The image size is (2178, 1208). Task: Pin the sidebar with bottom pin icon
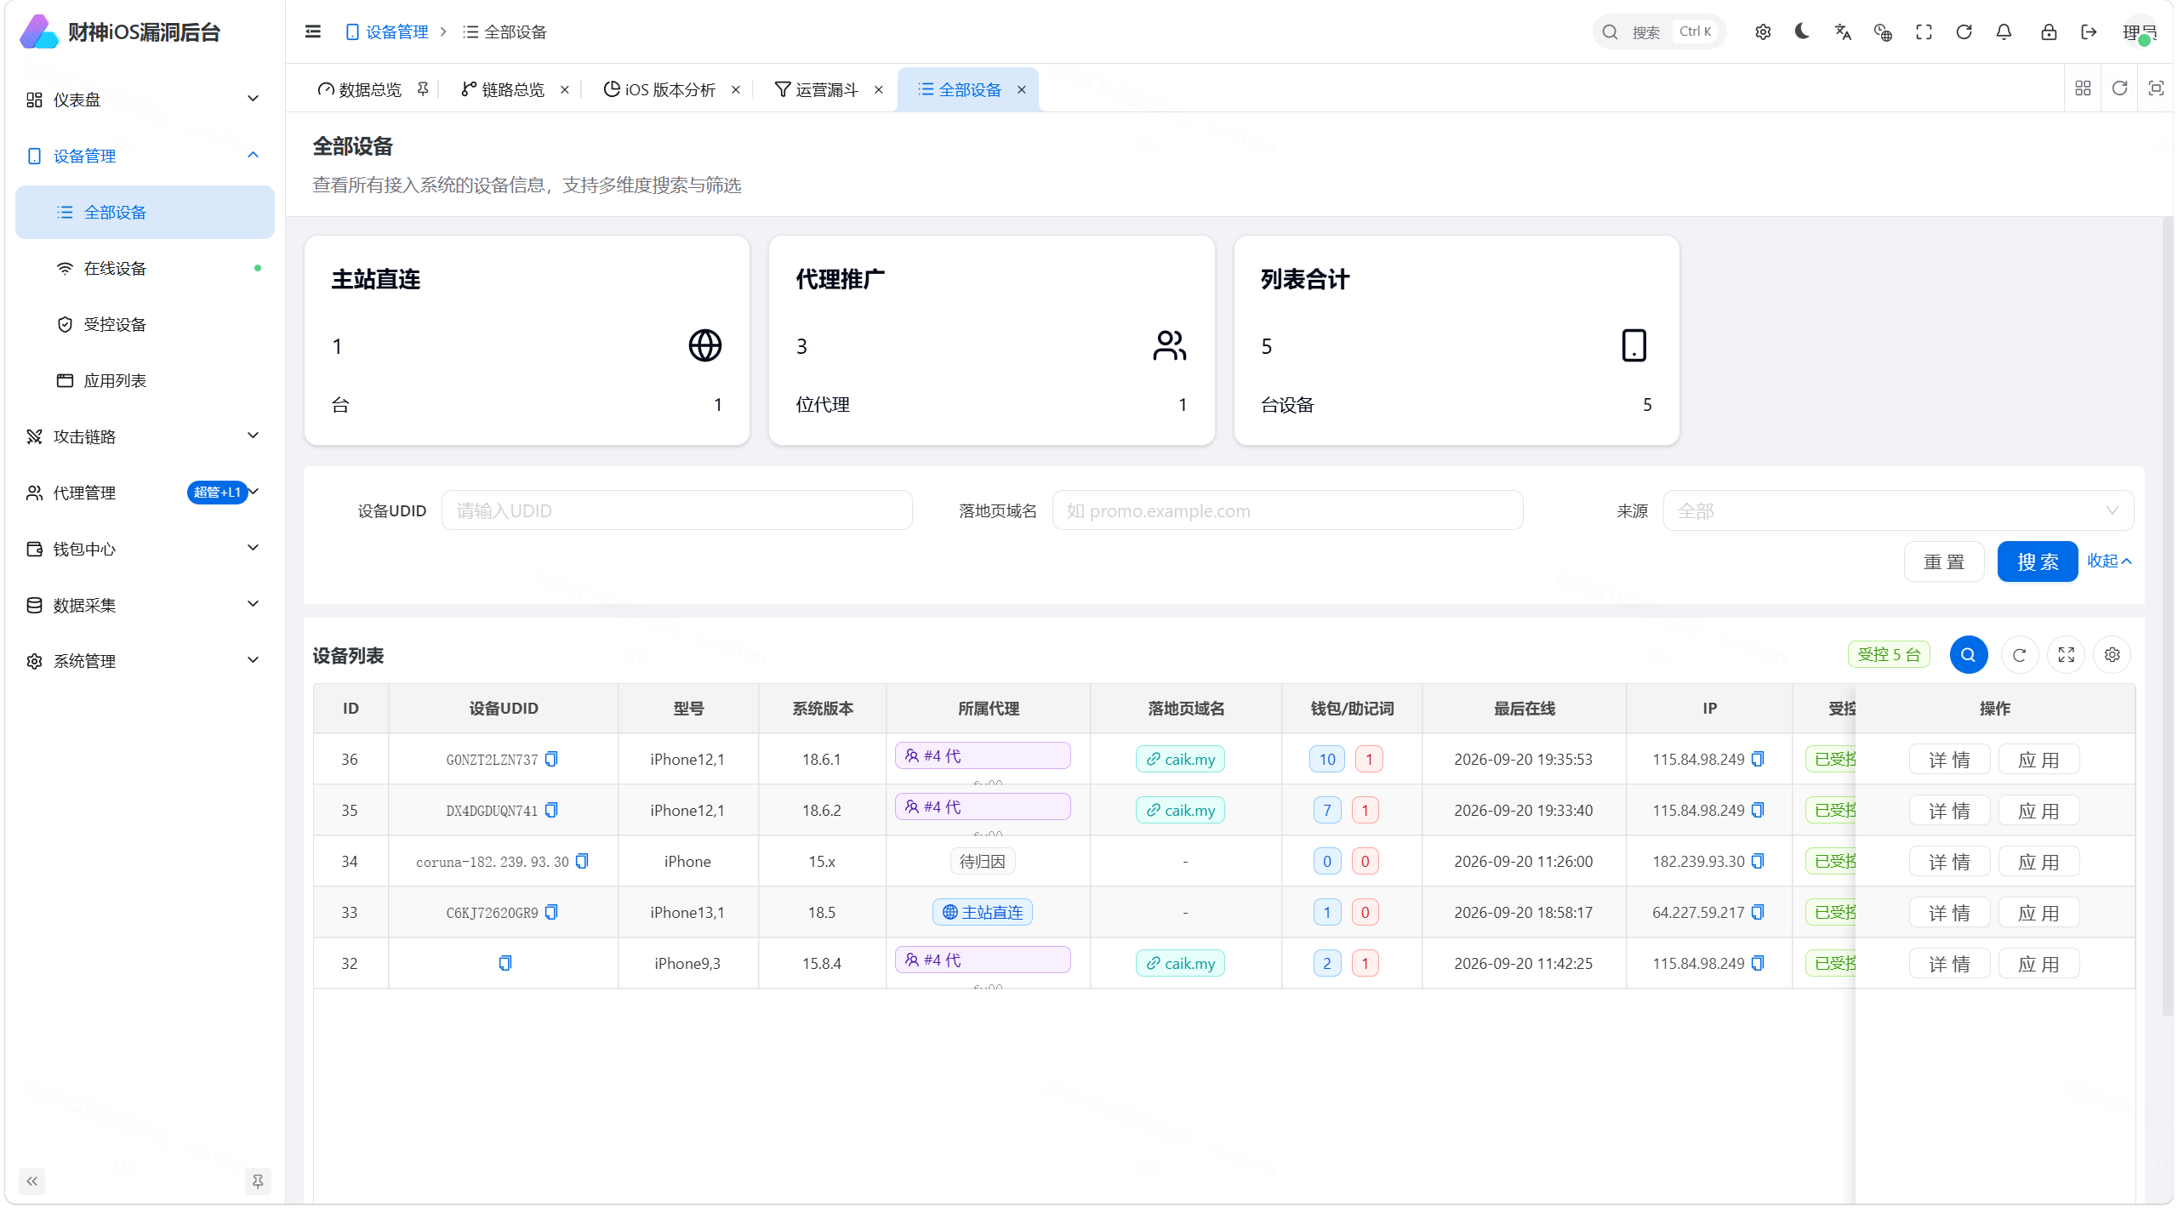click(x=257, y=1182)
